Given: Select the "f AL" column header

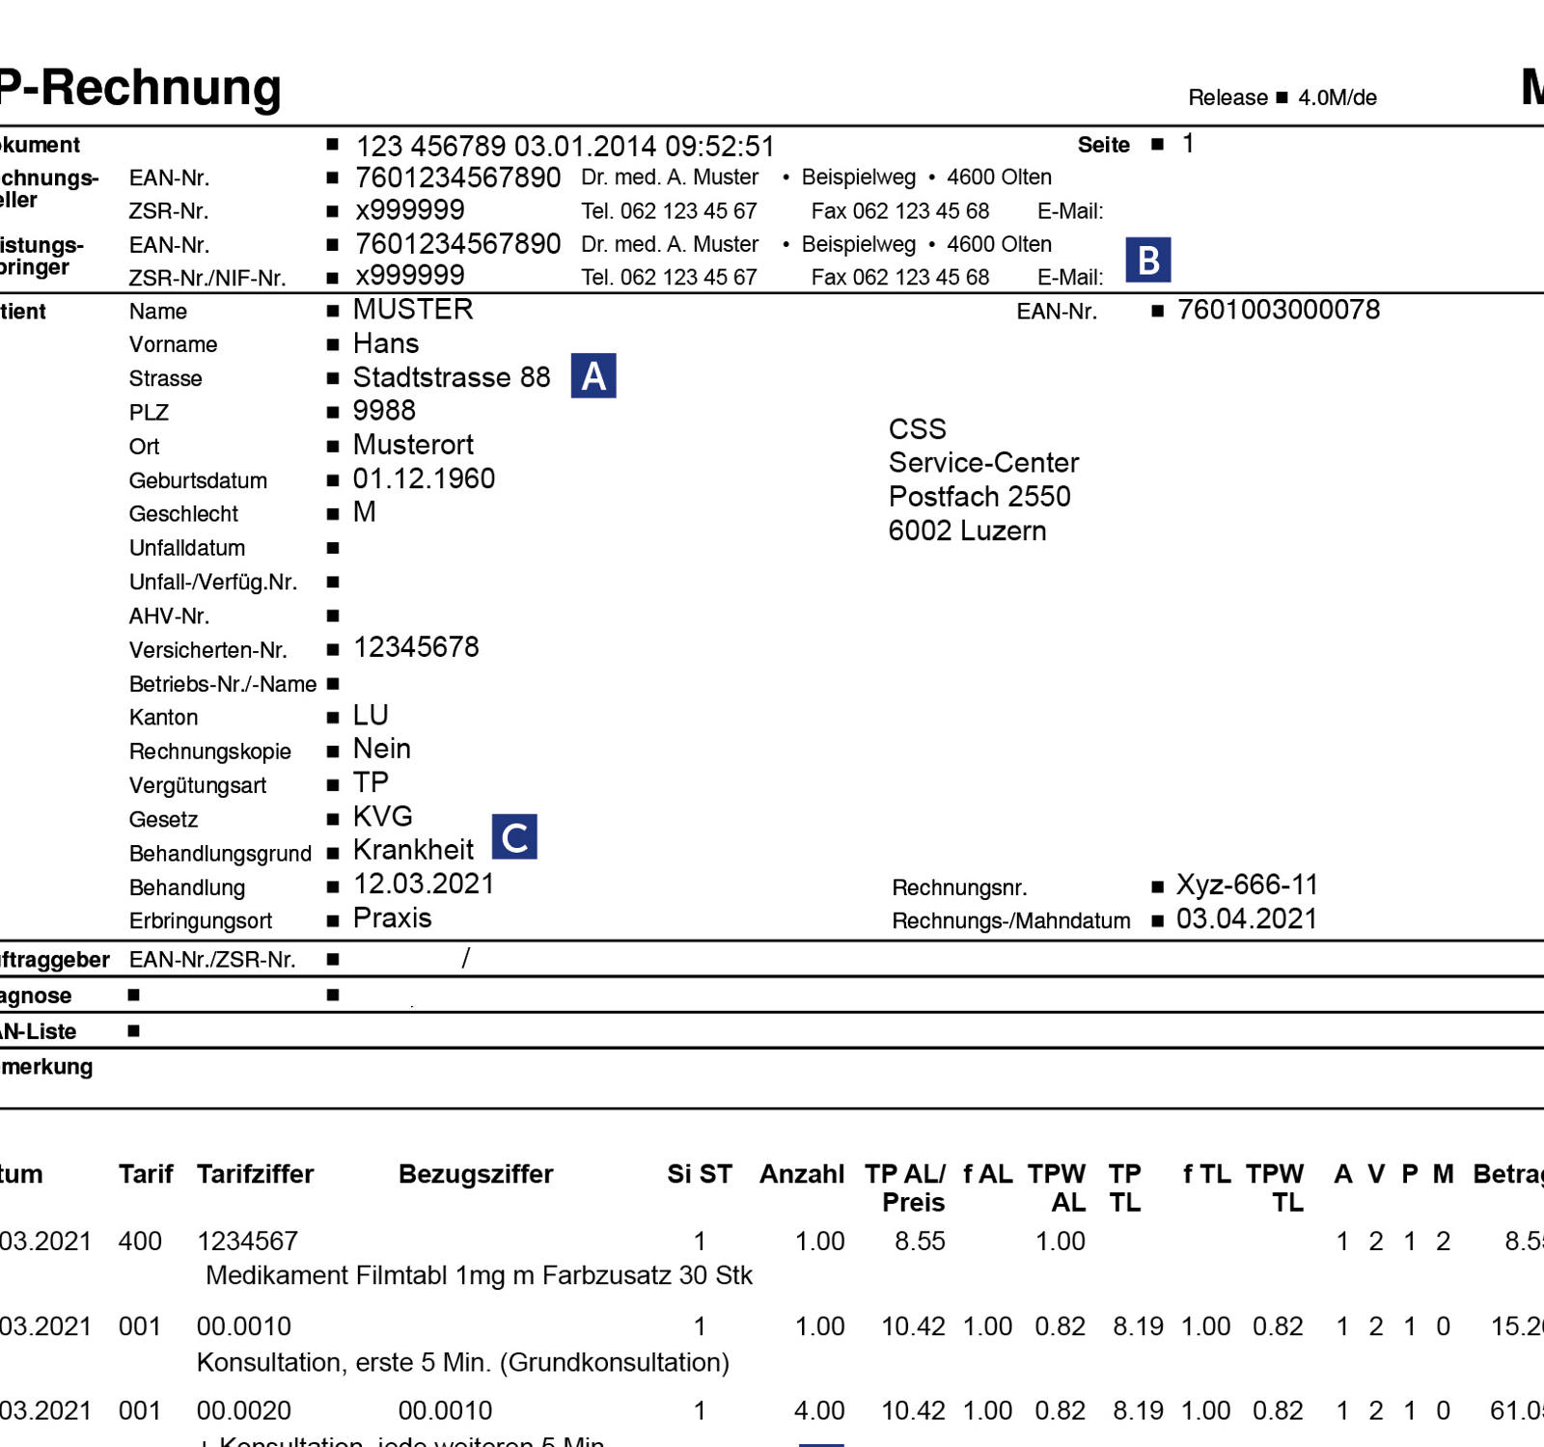Looking at the screenshot, I should tap(988, 1174).
